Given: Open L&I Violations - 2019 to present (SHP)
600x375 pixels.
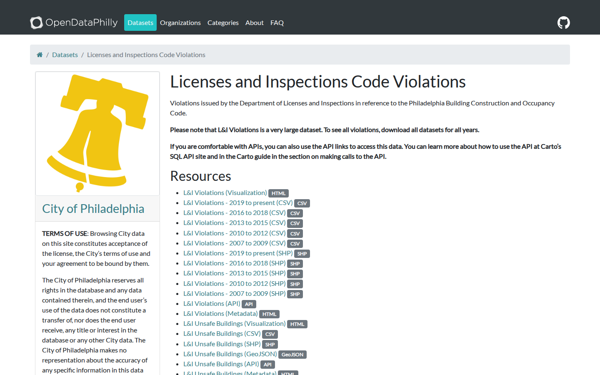Looking at the screenshot, I should tap(238, 253).
